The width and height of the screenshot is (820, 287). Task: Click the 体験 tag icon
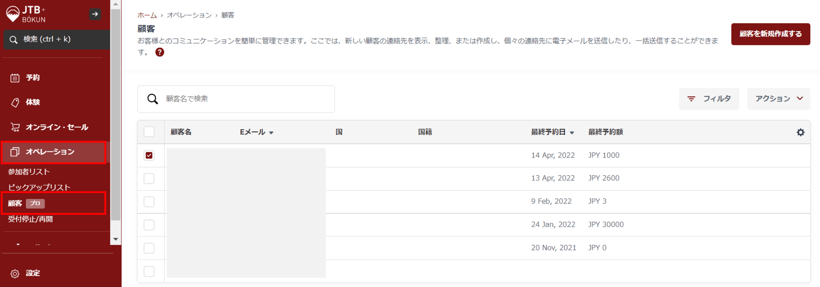click(15, 102)
